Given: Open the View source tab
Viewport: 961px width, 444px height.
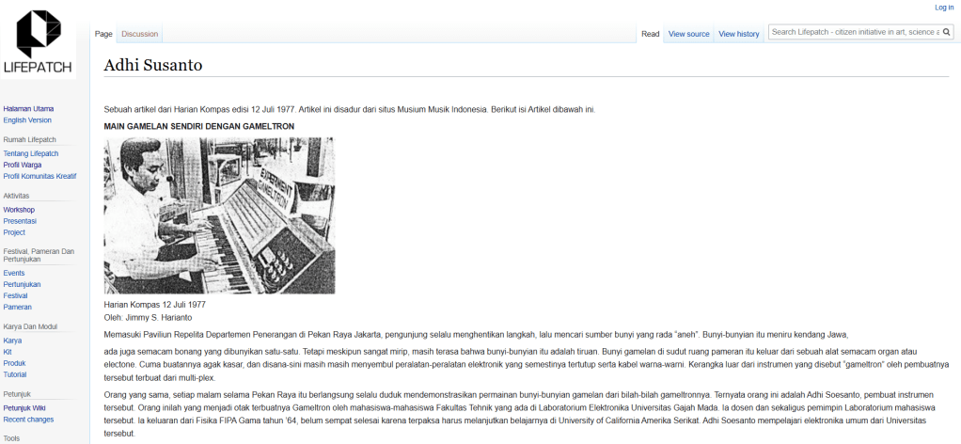Looking at the screenshot, I should tap(688, 34).
